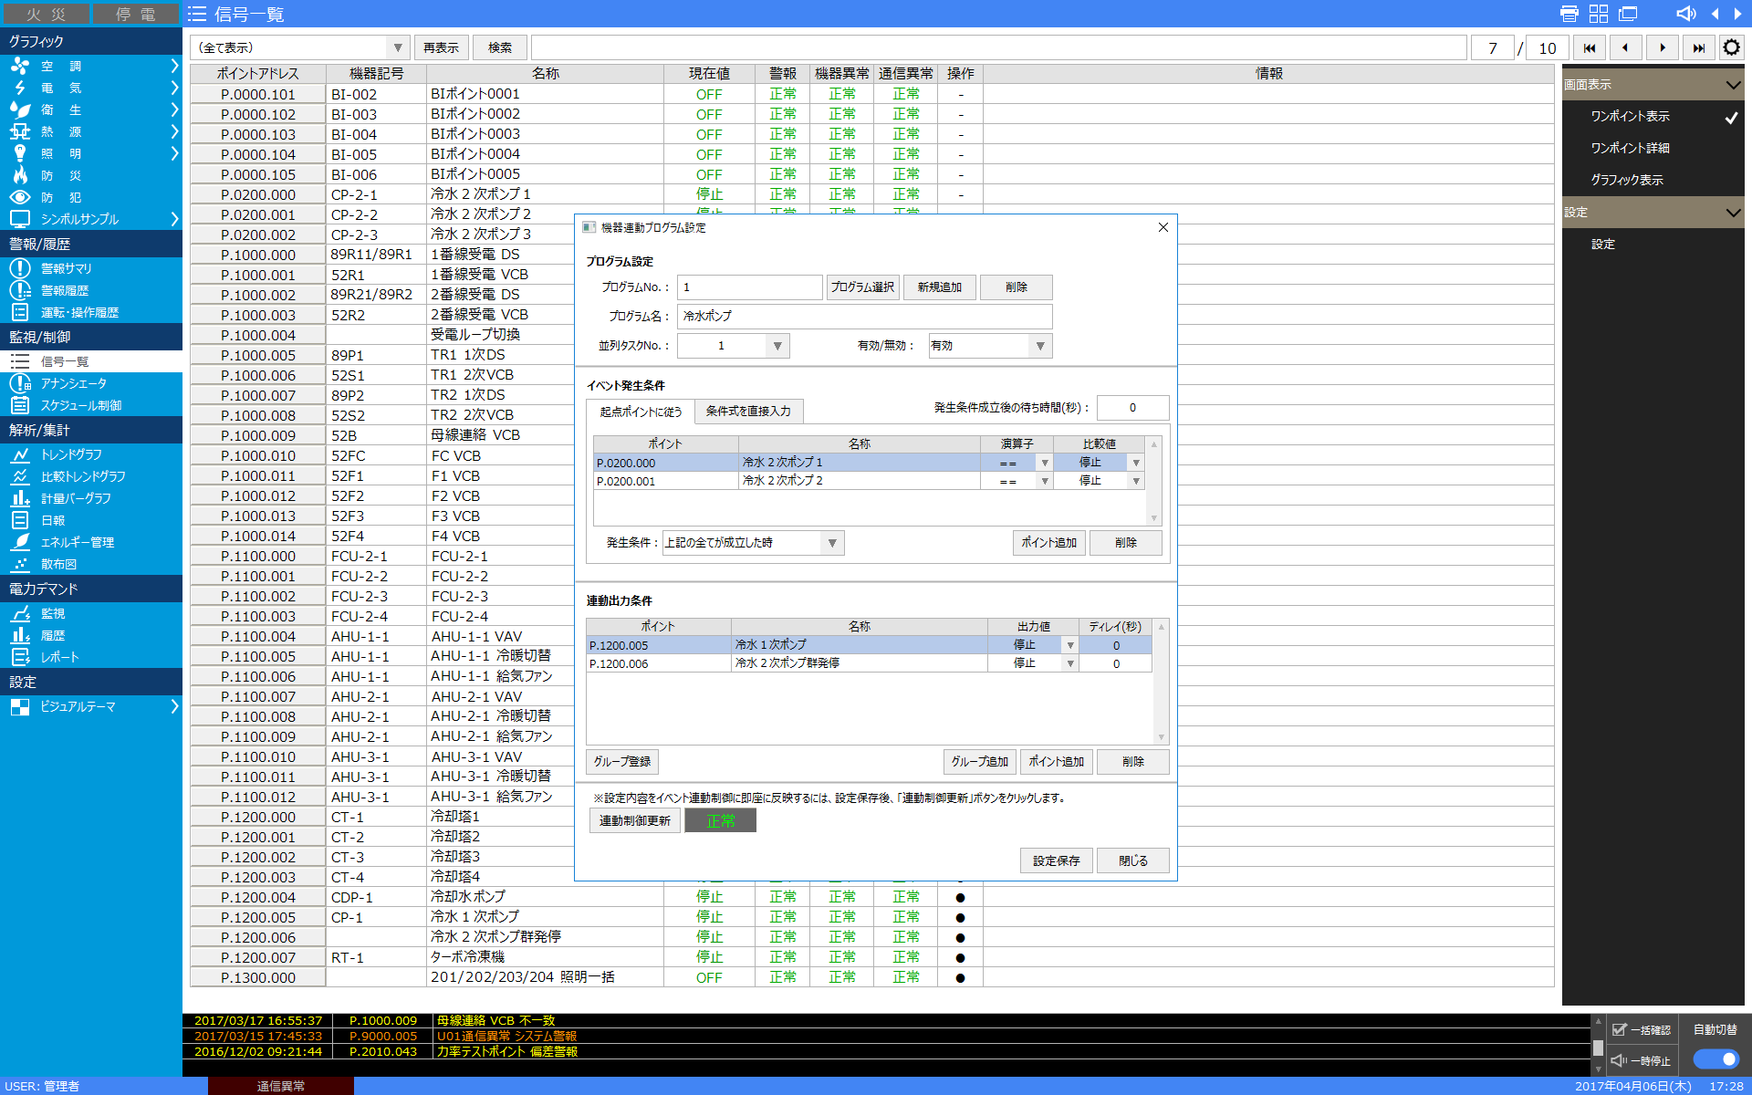Open the settings gear icon by paging
Viewport: 1752px width, 1095px height.
[1731, 47]
